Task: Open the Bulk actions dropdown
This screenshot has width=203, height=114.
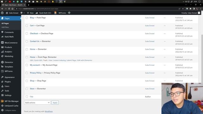Action: click(37, 103)
